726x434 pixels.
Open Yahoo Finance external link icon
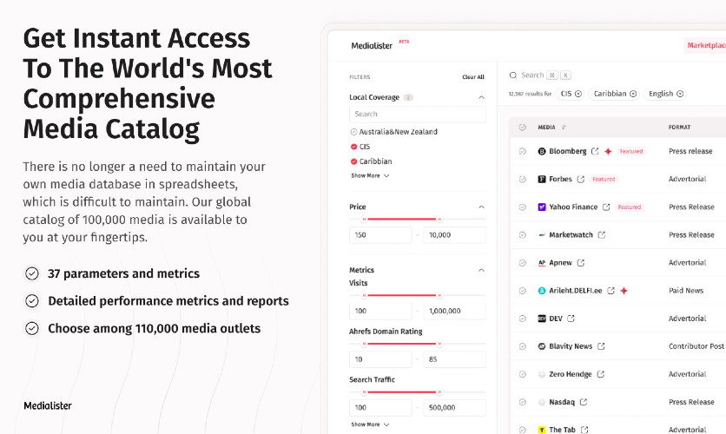coord(606,207)
